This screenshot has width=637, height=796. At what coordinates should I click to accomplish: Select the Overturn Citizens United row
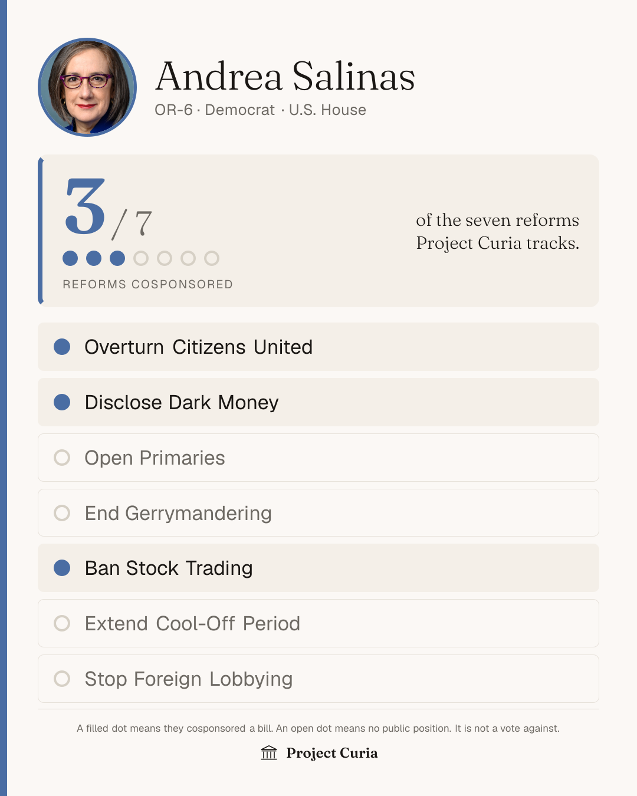[318, 347]
